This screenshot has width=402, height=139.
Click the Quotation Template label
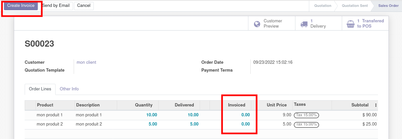coord(45,70)
